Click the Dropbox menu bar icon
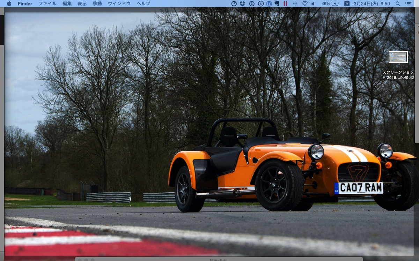This screenshot has height=261, width=419. pyautogui.click(x=243, y=3)
